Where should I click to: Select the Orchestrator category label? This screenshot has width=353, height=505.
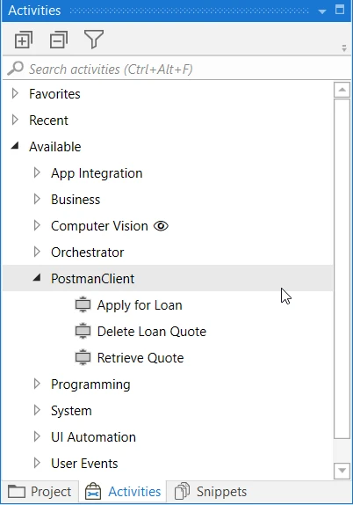(x=88, y=252)
